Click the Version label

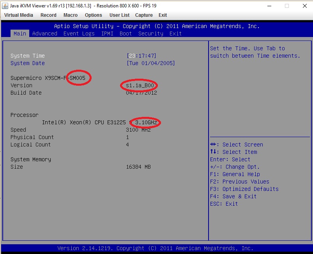coord(21,85)
